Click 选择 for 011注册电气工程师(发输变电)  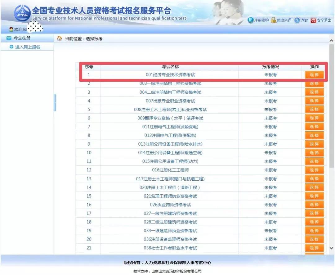pyautogui.click(x=314, y=127)
